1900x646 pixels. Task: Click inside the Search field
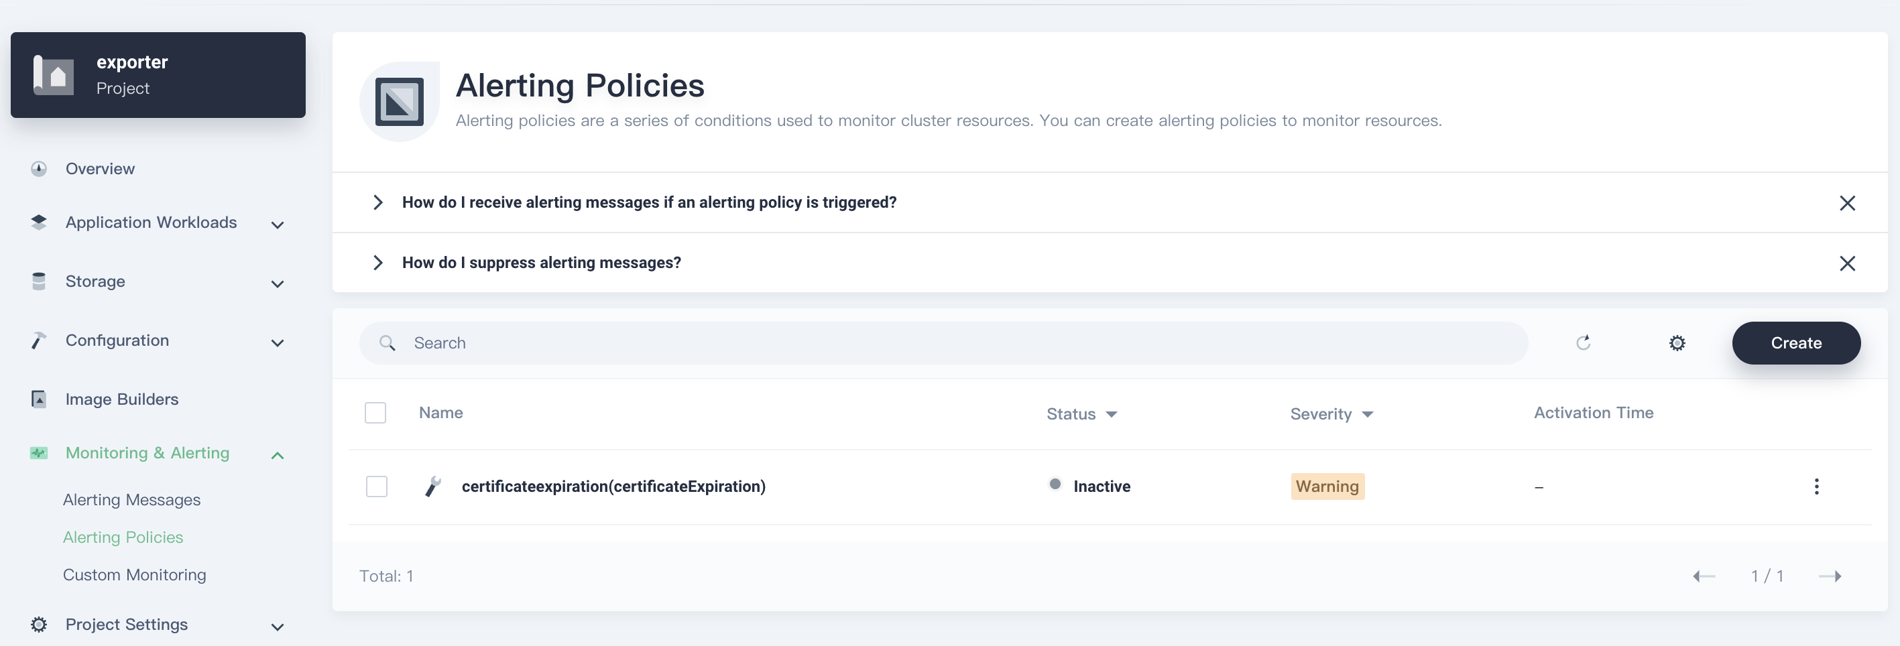point(664,342)
